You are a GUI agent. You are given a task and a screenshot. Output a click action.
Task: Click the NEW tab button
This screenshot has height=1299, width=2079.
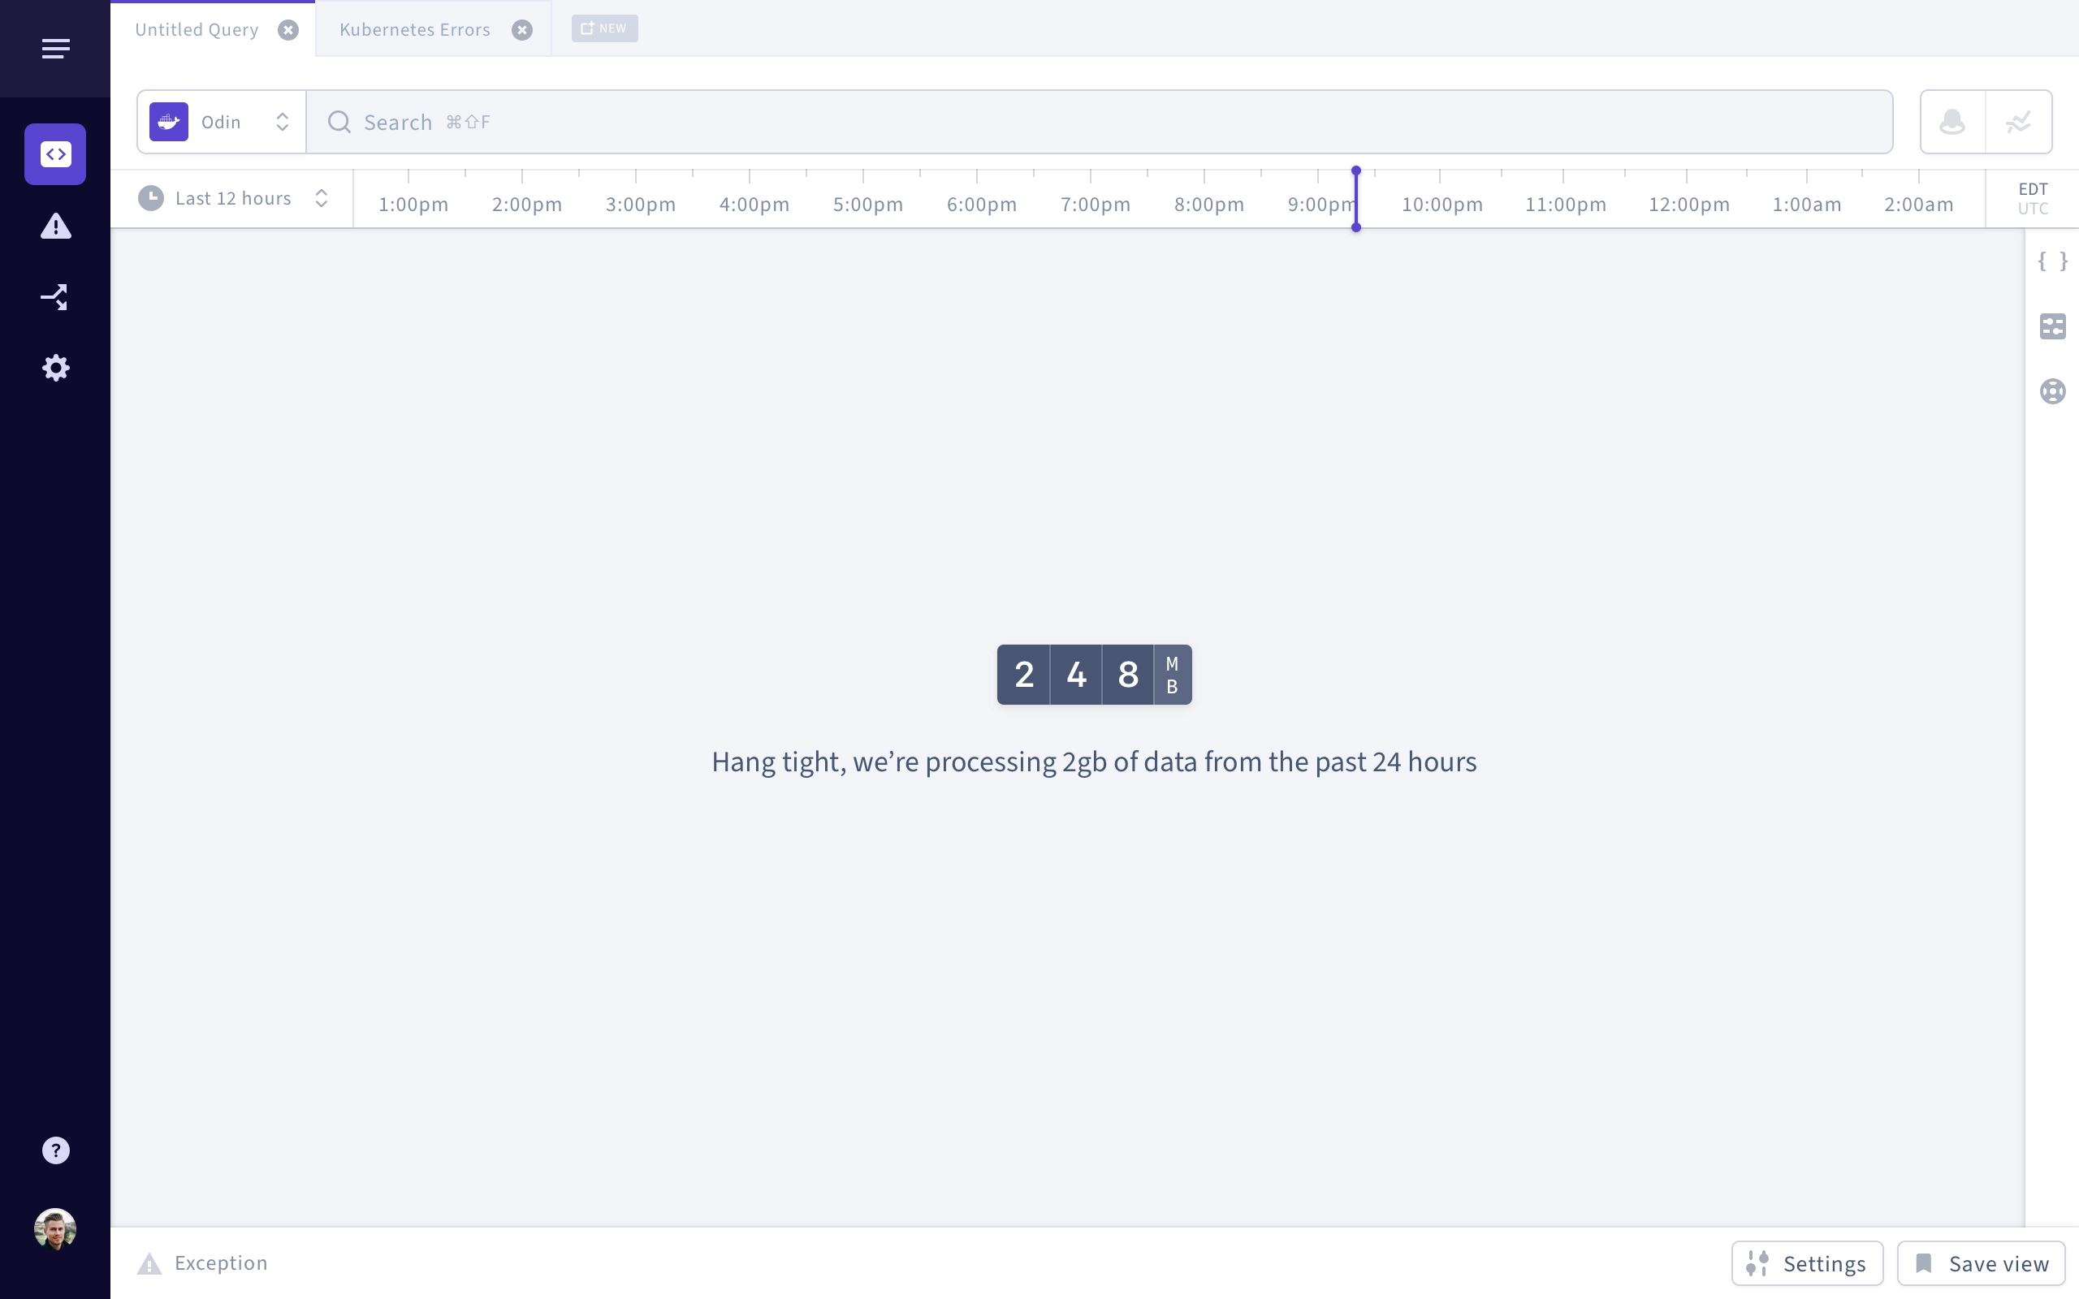point(605,28)
